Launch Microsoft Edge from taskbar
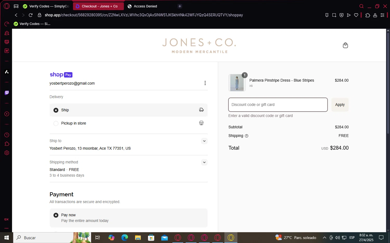 (x=125, y=238)
